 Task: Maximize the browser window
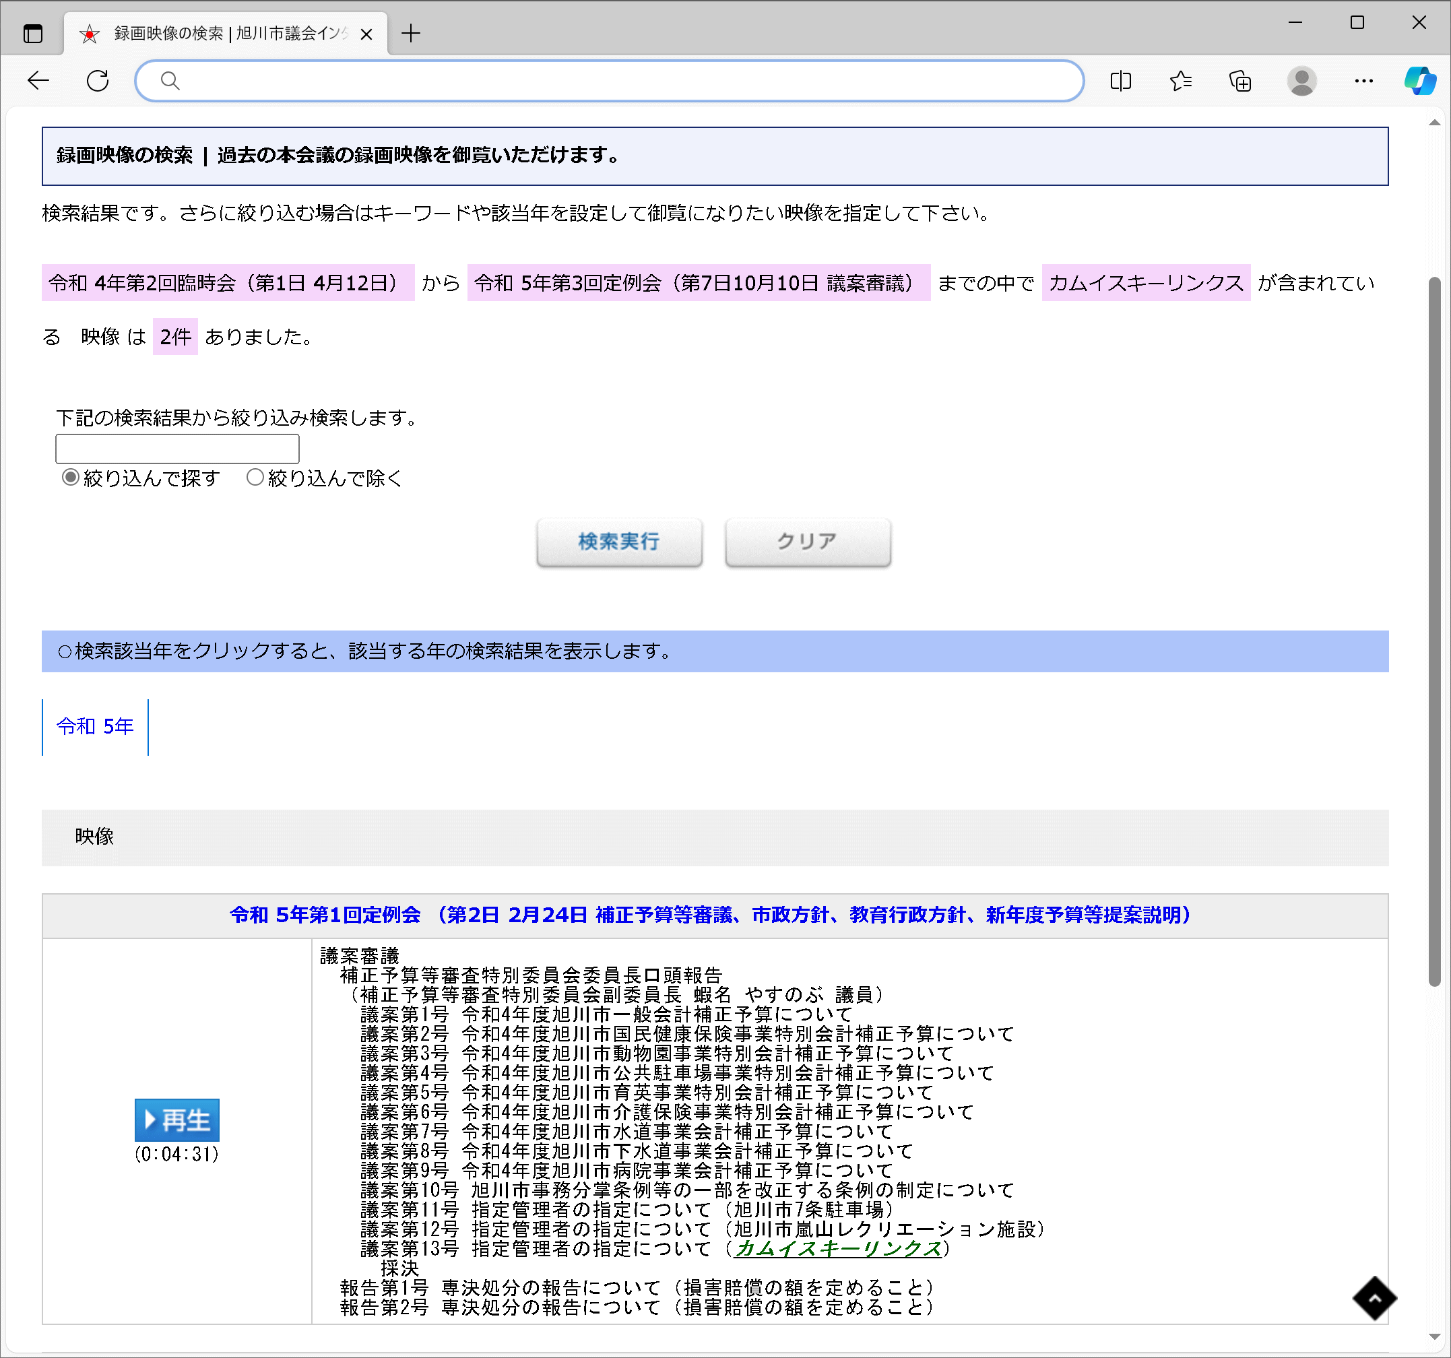pos(1357,23)
